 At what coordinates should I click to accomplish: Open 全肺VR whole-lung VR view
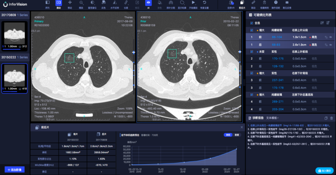pos(231,4)
